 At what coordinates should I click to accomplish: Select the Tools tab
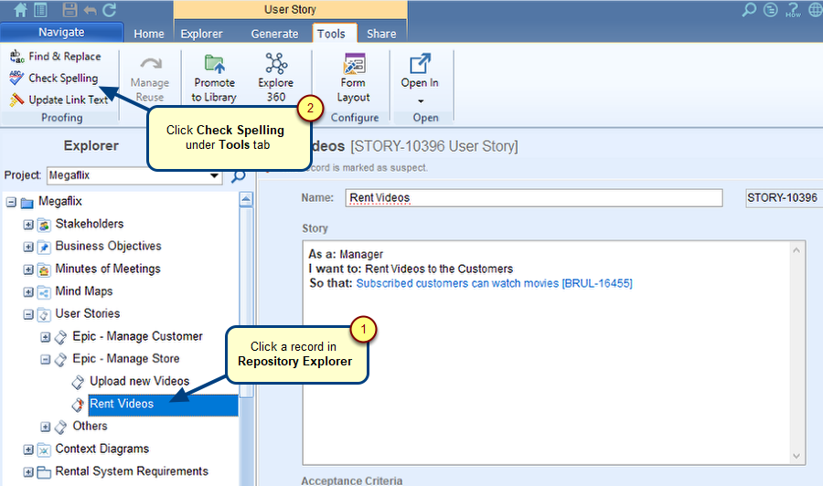pyautogui.click(x=335, y=33)
